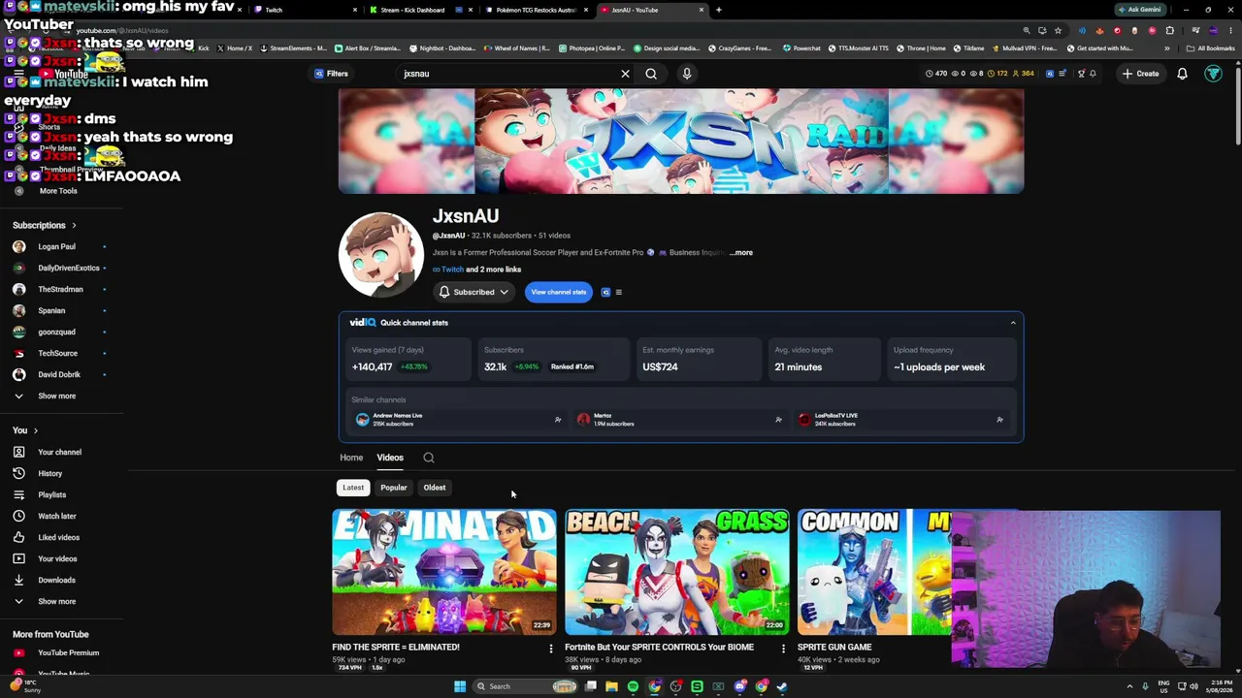Screen dimensions: 1242x698
Task: Follow similar channel Andrew Nemes Live
Action: [558, 420]
